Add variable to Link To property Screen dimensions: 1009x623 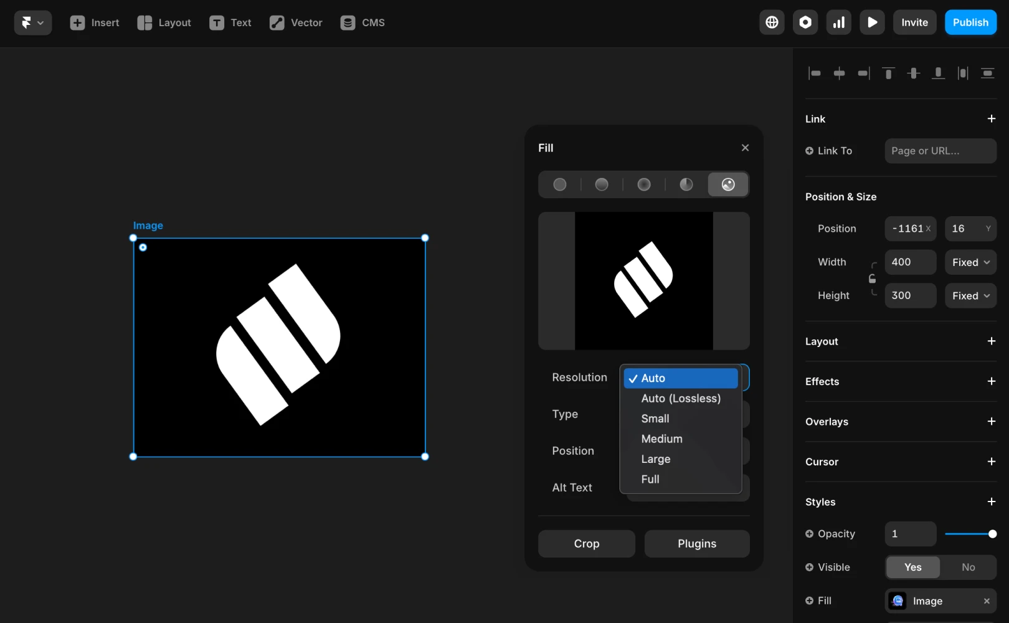click(x=810, y=151)
